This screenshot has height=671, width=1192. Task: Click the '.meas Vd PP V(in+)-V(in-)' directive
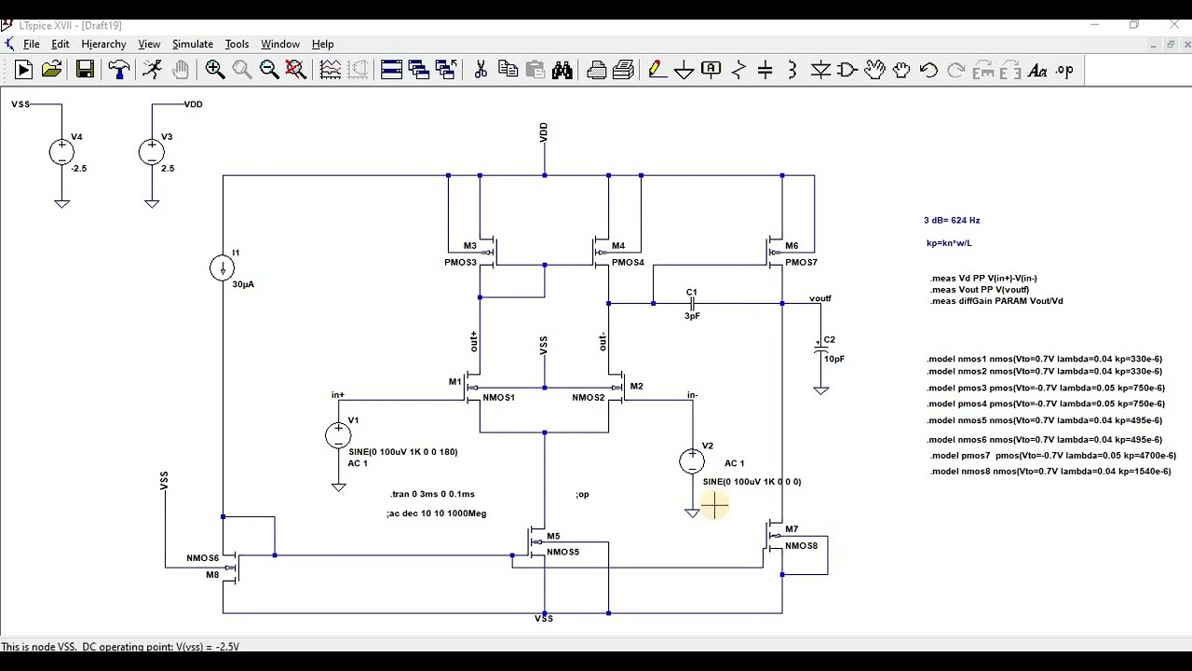983,279
